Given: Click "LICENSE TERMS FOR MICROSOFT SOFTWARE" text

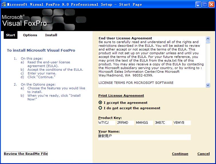Looking at the screenshot, I should [x=136, y=83].
